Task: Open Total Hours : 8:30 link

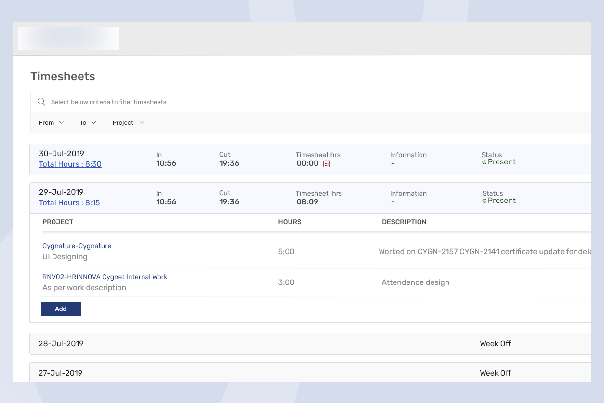Action: (x=70, y=164)
